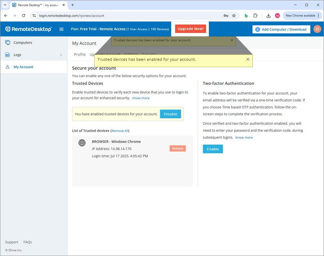Image resolution: width=324 pixels, height=256 pixels.
Task: Click the Remove All trusted devices link
Action: pyautogui.click(x=120, y=131)
